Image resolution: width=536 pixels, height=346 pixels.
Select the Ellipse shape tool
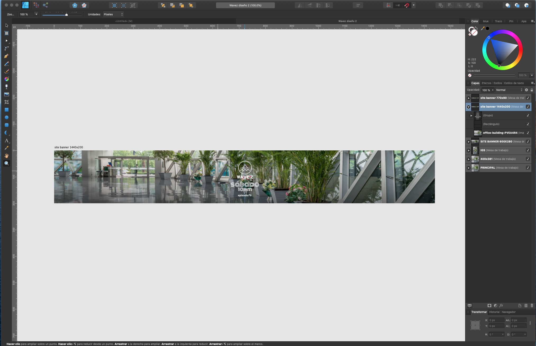(x=7, y=117)
